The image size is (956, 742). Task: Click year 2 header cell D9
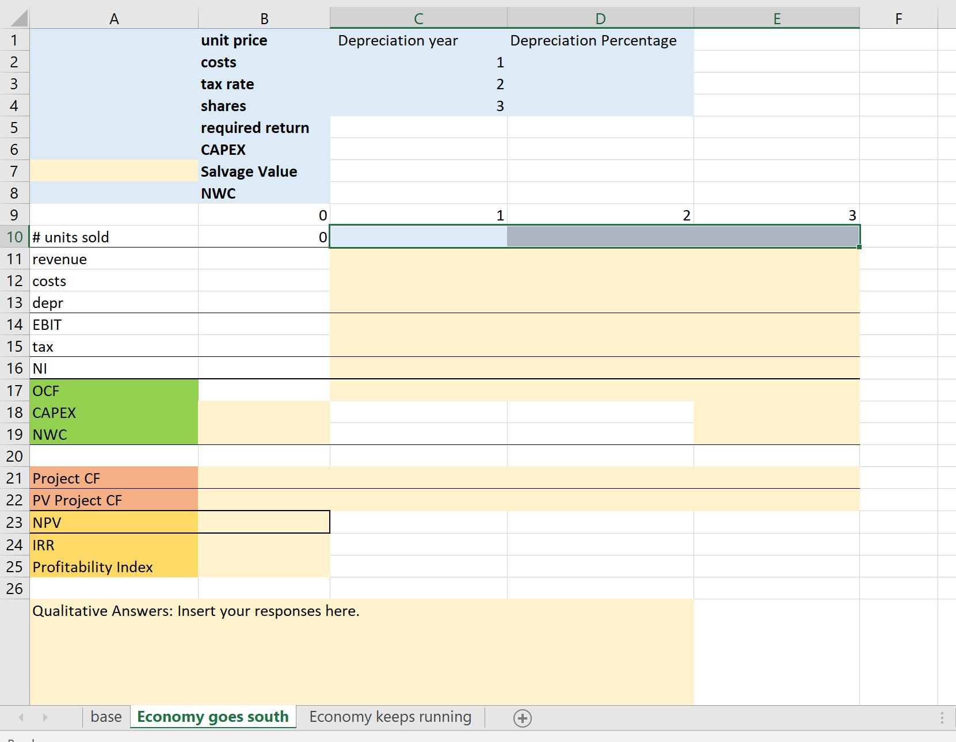tap(600, 215)
